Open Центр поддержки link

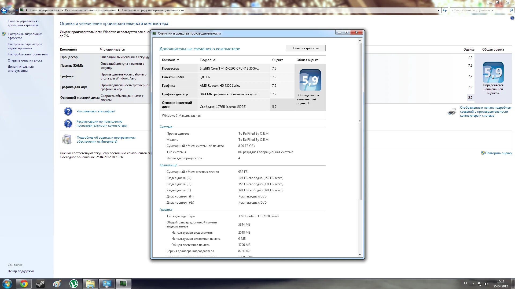[x=21, y=271]
